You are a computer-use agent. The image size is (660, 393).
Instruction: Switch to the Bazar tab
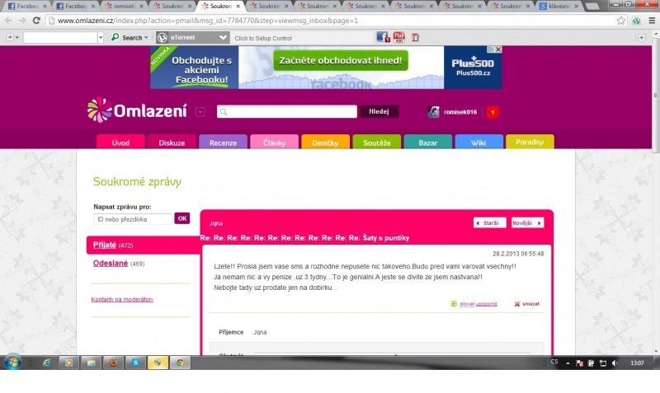427,143
